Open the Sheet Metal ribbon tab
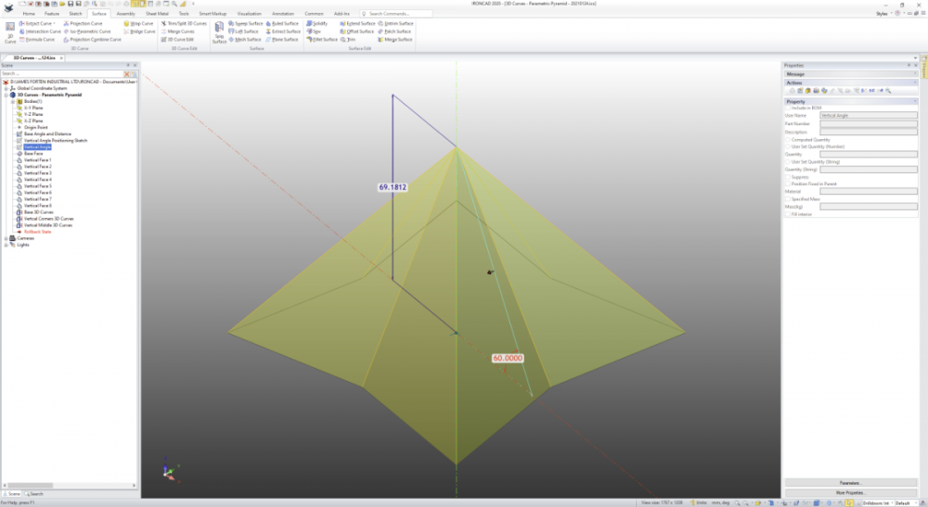The image size is (928, 507). (157, 14)
